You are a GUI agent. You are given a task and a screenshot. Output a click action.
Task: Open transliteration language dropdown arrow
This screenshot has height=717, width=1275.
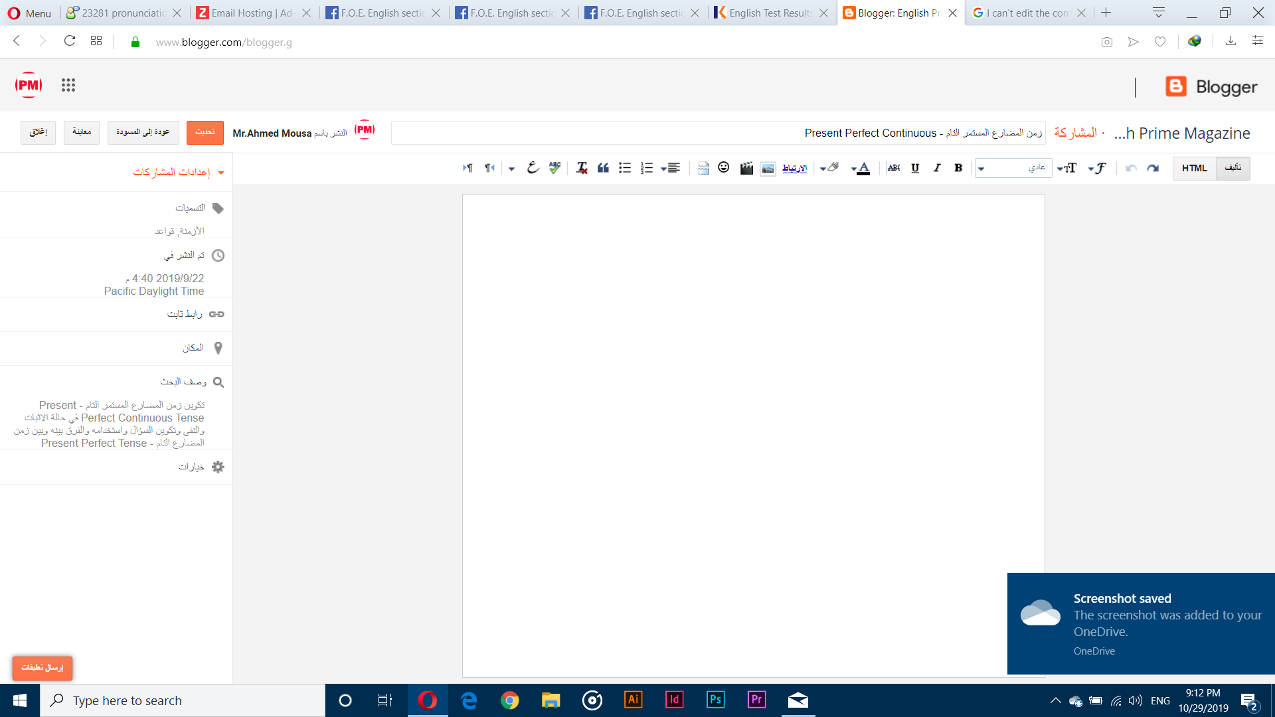pos(511,169)
